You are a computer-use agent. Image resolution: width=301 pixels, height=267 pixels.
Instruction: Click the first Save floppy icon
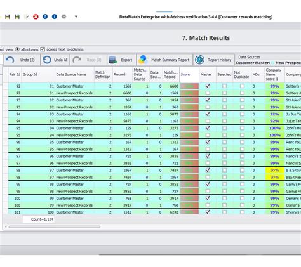8,16
